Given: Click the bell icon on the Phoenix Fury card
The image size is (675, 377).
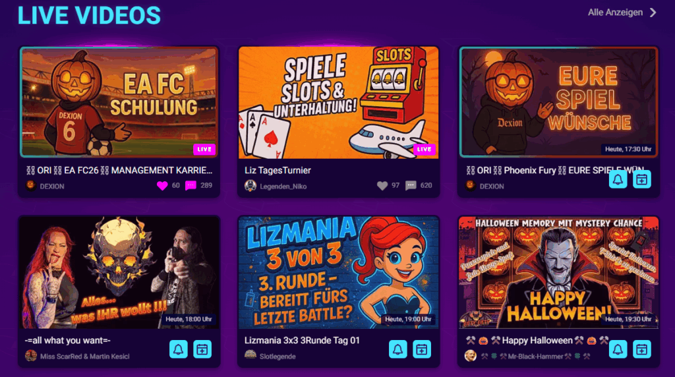Looking at the screenshot, I should [618, 179].
